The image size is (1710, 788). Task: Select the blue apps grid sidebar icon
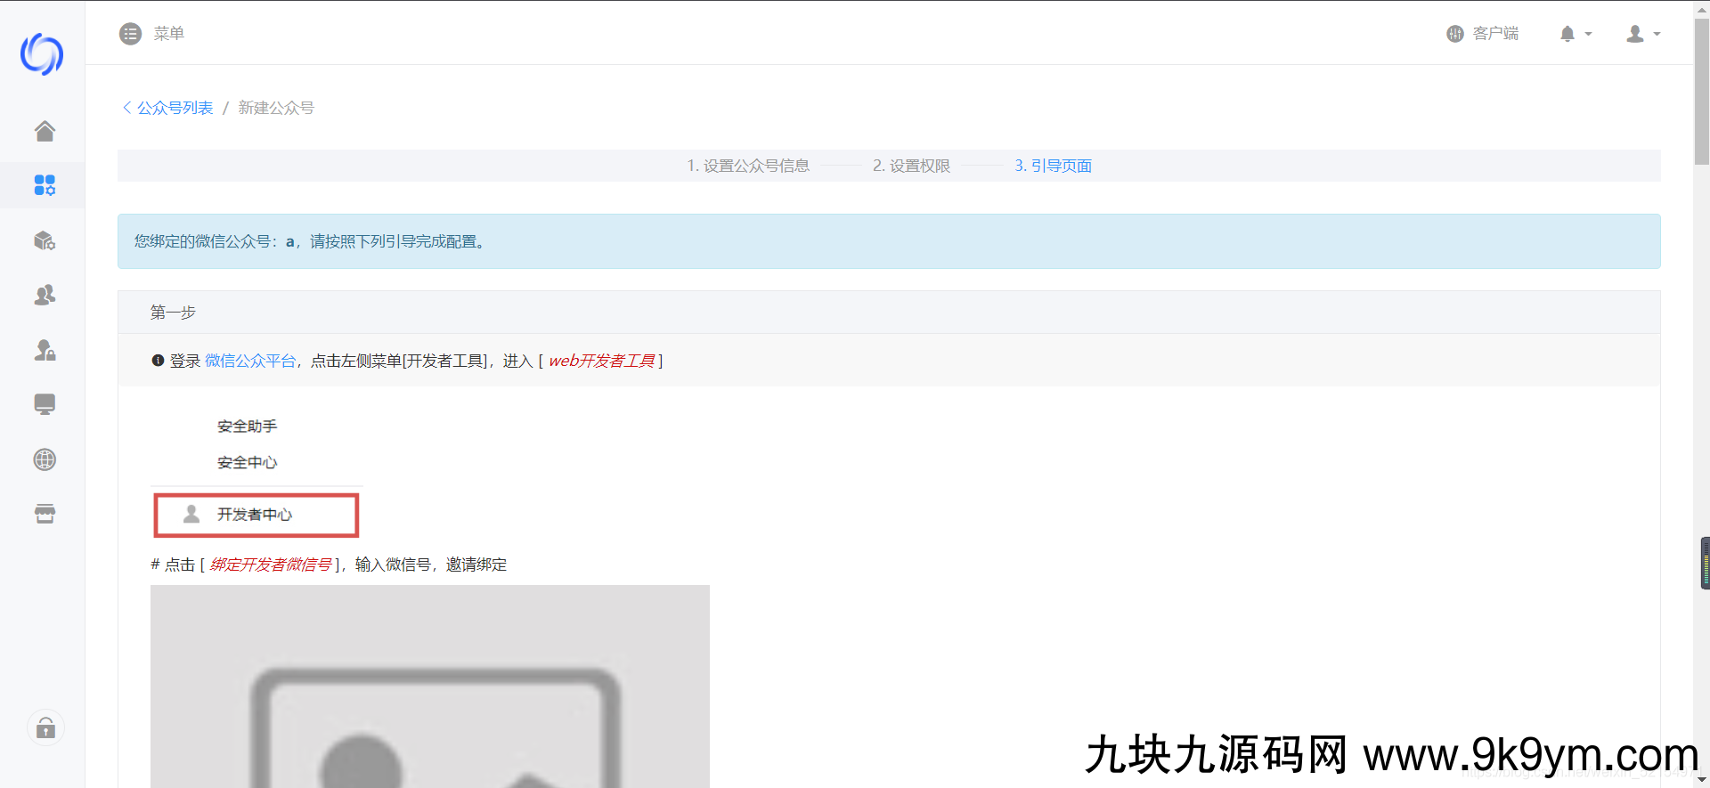click(x=45, y=185)
